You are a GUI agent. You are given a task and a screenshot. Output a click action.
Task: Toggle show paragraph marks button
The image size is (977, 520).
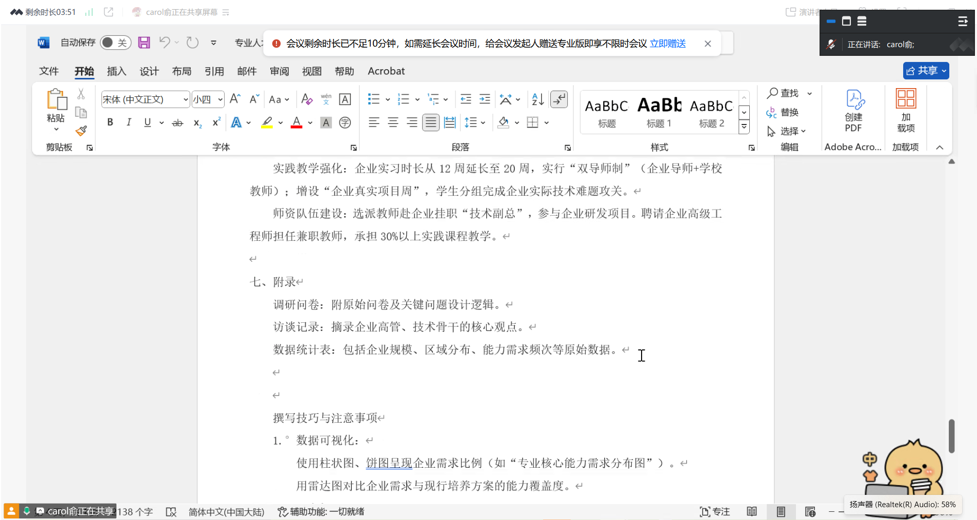pyautogui.click(x=559, y=99)
